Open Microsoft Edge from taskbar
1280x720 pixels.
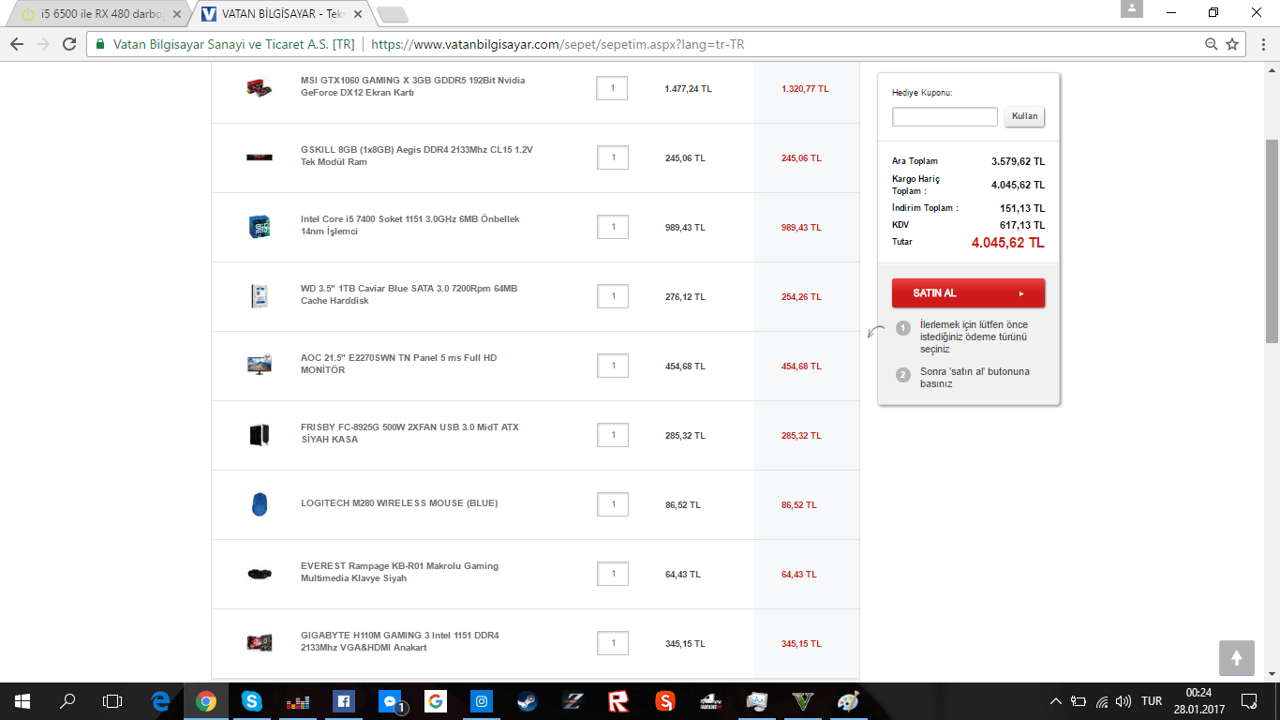(160, 700)
